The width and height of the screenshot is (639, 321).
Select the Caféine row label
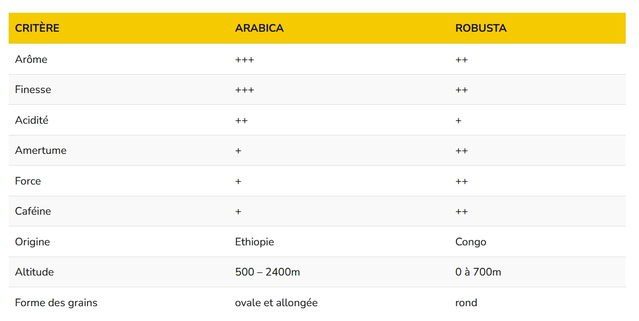tap(33, 211)
